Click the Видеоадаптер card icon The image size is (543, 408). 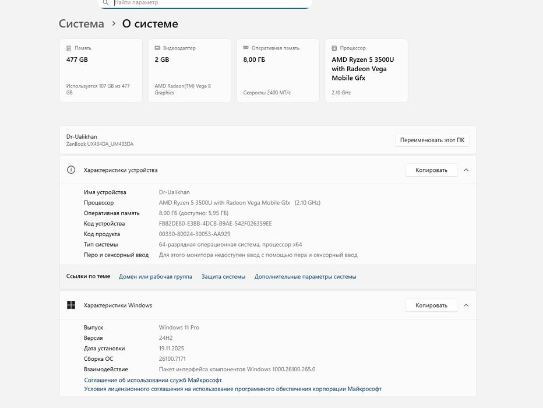(157, 48)
